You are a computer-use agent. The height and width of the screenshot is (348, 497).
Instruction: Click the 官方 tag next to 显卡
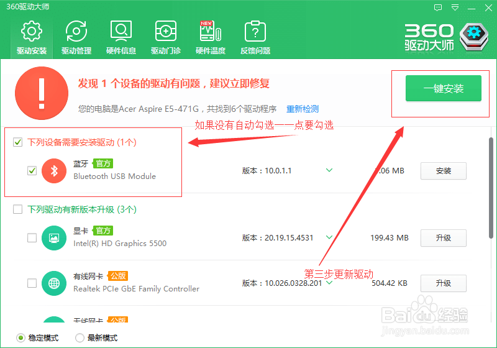103,231
